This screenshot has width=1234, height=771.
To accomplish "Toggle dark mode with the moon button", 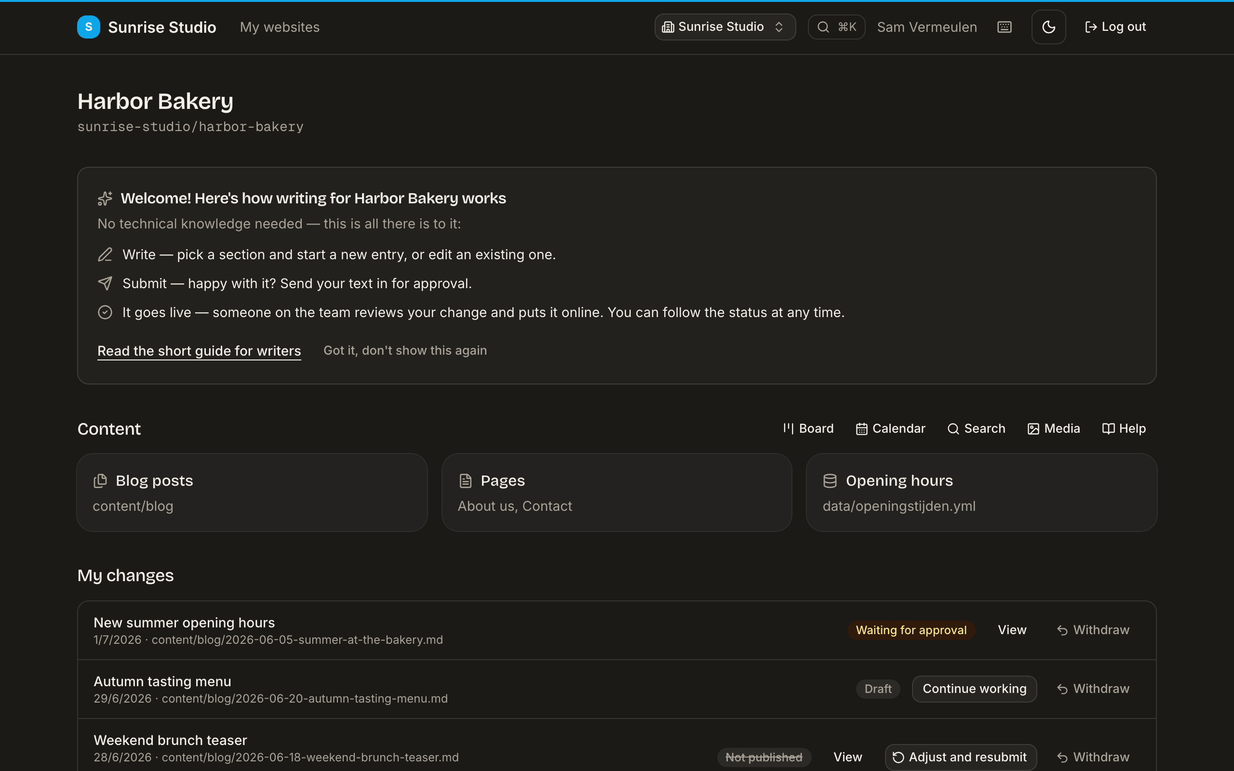I will [1048, 27].
